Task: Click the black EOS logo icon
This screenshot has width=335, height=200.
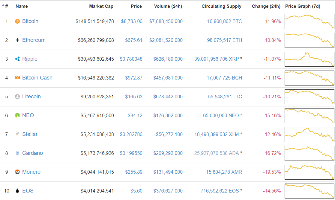Action: click(x=17, y=191)
